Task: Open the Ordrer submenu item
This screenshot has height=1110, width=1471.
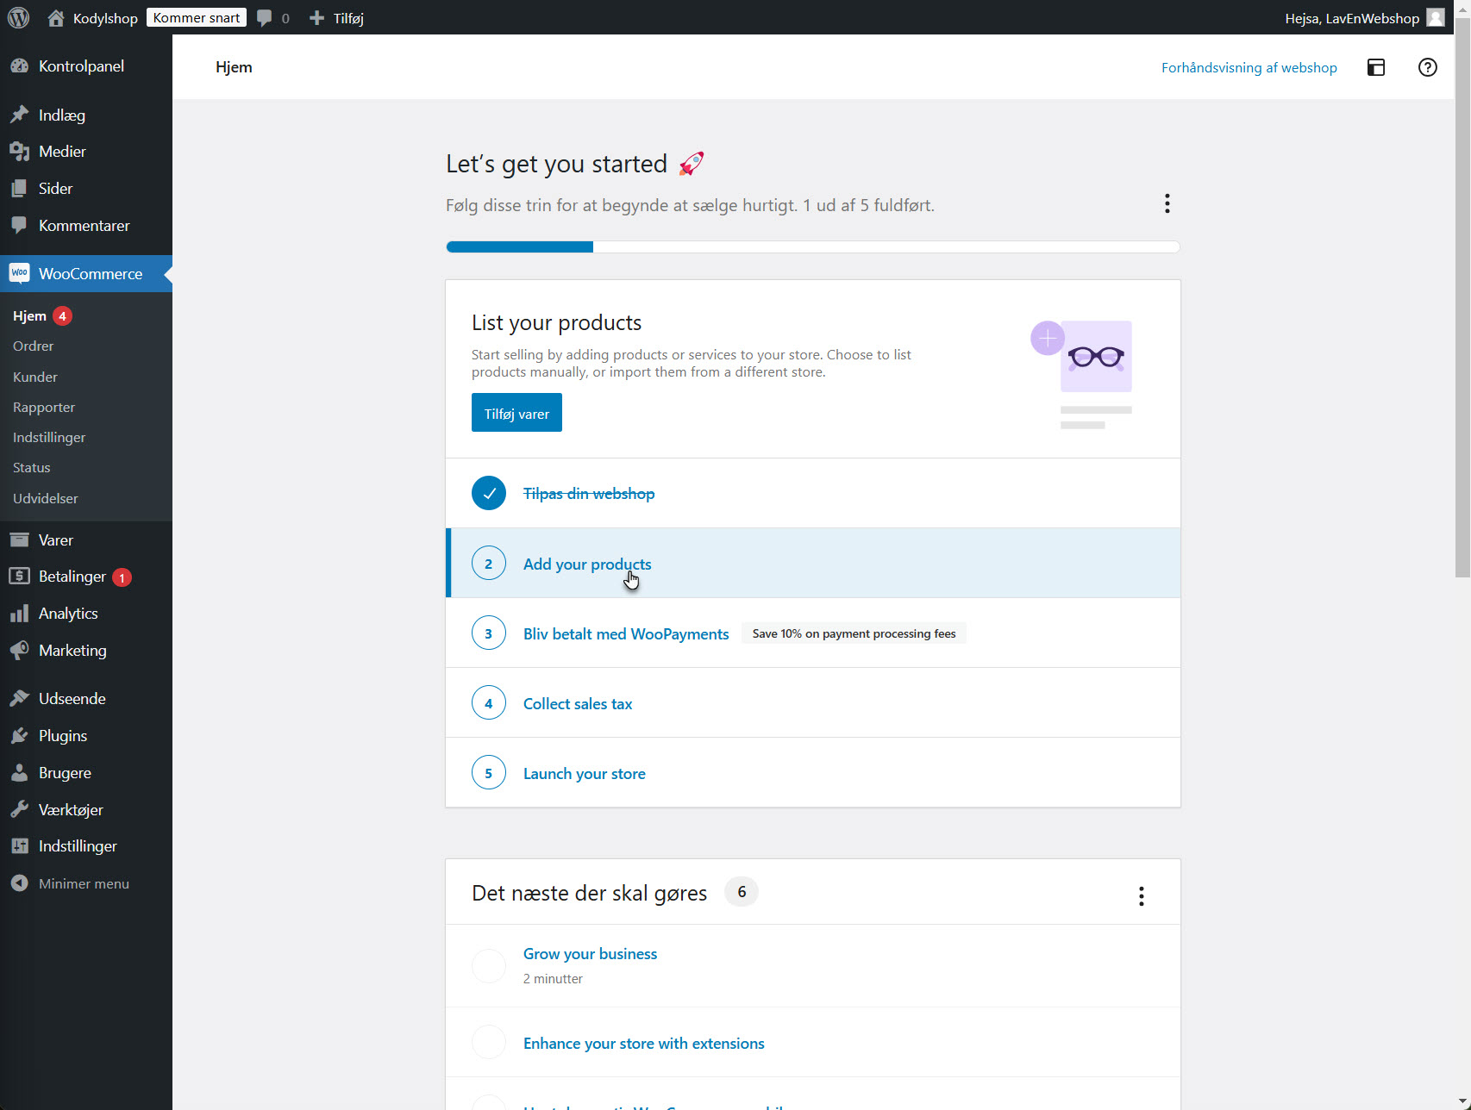Action: pyautogui.click(x=34, y=346)
